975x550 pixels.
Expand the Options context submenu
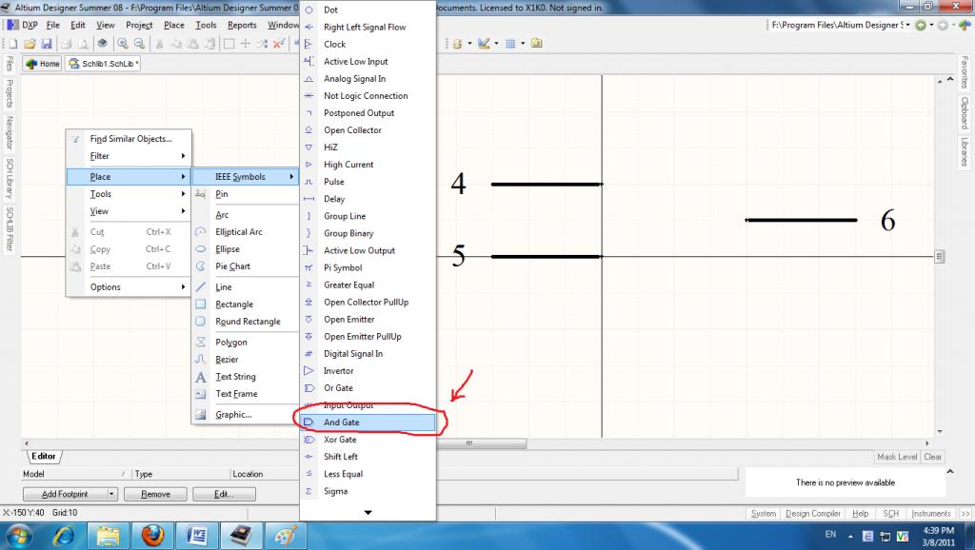pyautogui.click(x=129, y=287)
